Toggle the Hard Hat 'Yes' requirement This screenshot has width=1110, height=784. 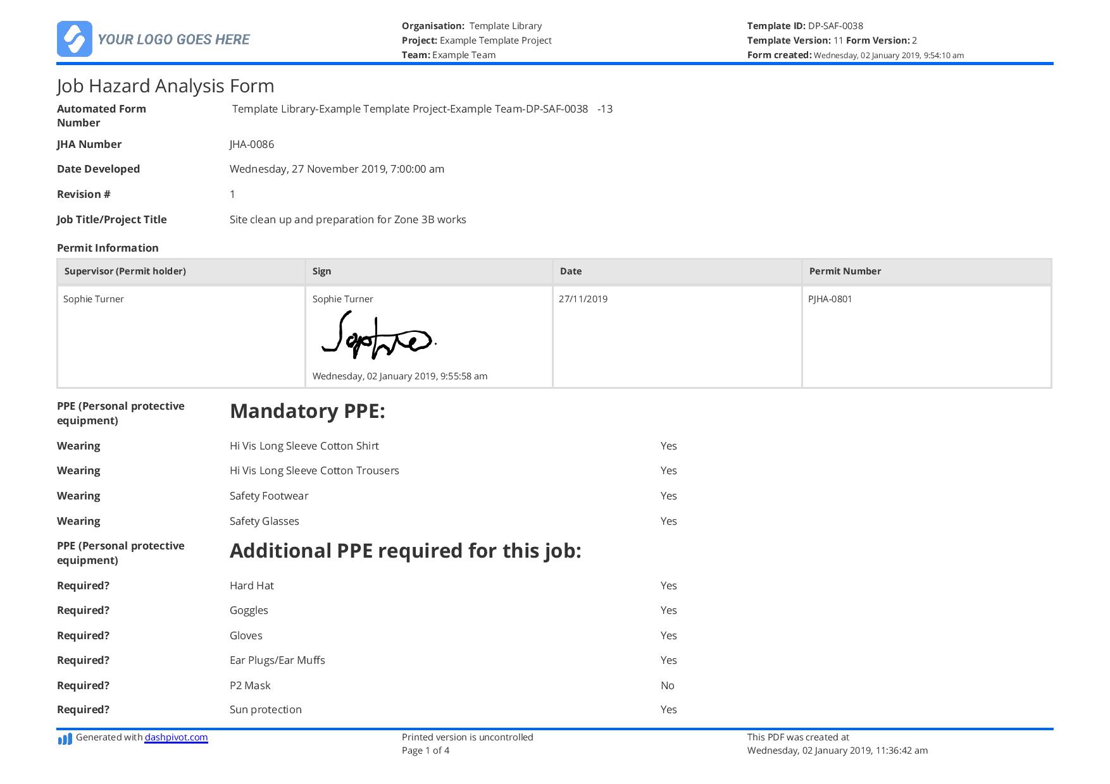point(668,585)
